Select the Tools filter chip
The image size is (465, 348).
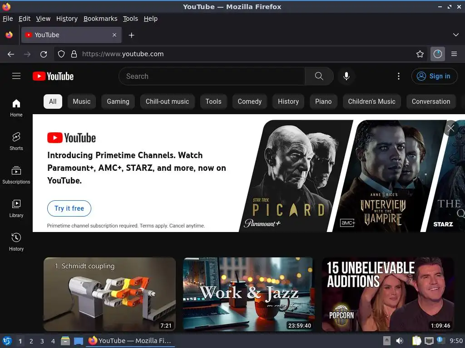(213, 101)
